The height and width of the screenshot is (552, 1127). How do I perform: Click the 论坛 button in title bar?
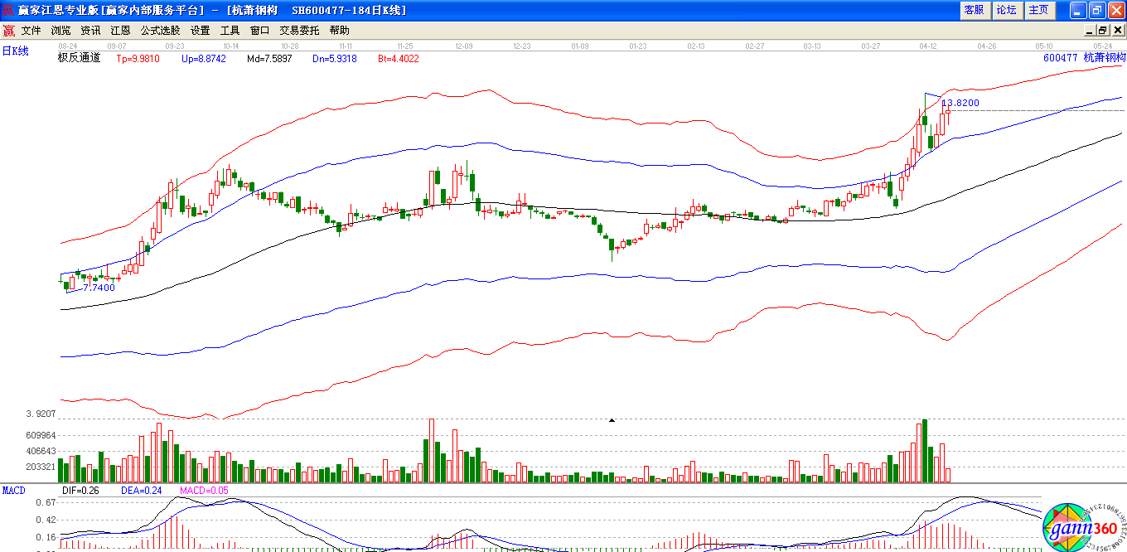(1006, 10)
